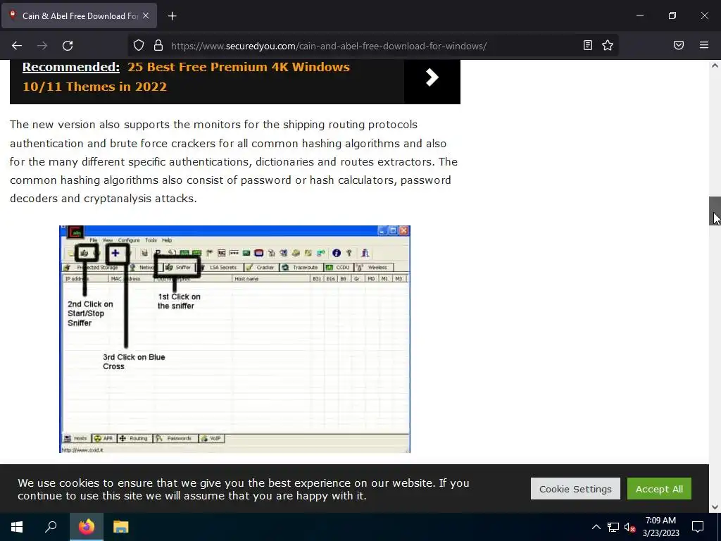The image size is (721, 541).
Task: Click the muted volume tray icon
Action: click(x=630, y=527)
